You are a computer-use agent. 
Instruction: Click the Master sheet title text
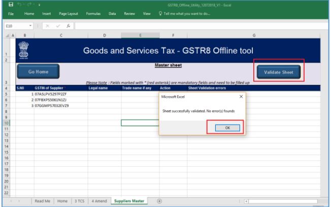168,65
